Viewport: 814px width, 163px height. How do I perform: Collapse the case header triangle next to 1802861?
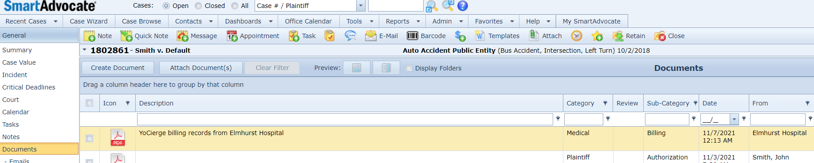(84, 50)
